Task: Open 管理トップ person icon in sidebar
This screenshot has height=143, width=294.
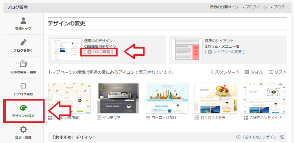Action: tap(23, 21)
